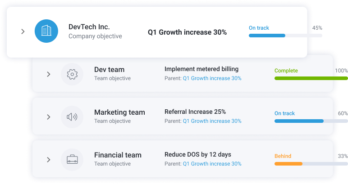Expand the Marketing team objective row
The width and height of the screenshot is (348, 184).
[x=49, y=117]
